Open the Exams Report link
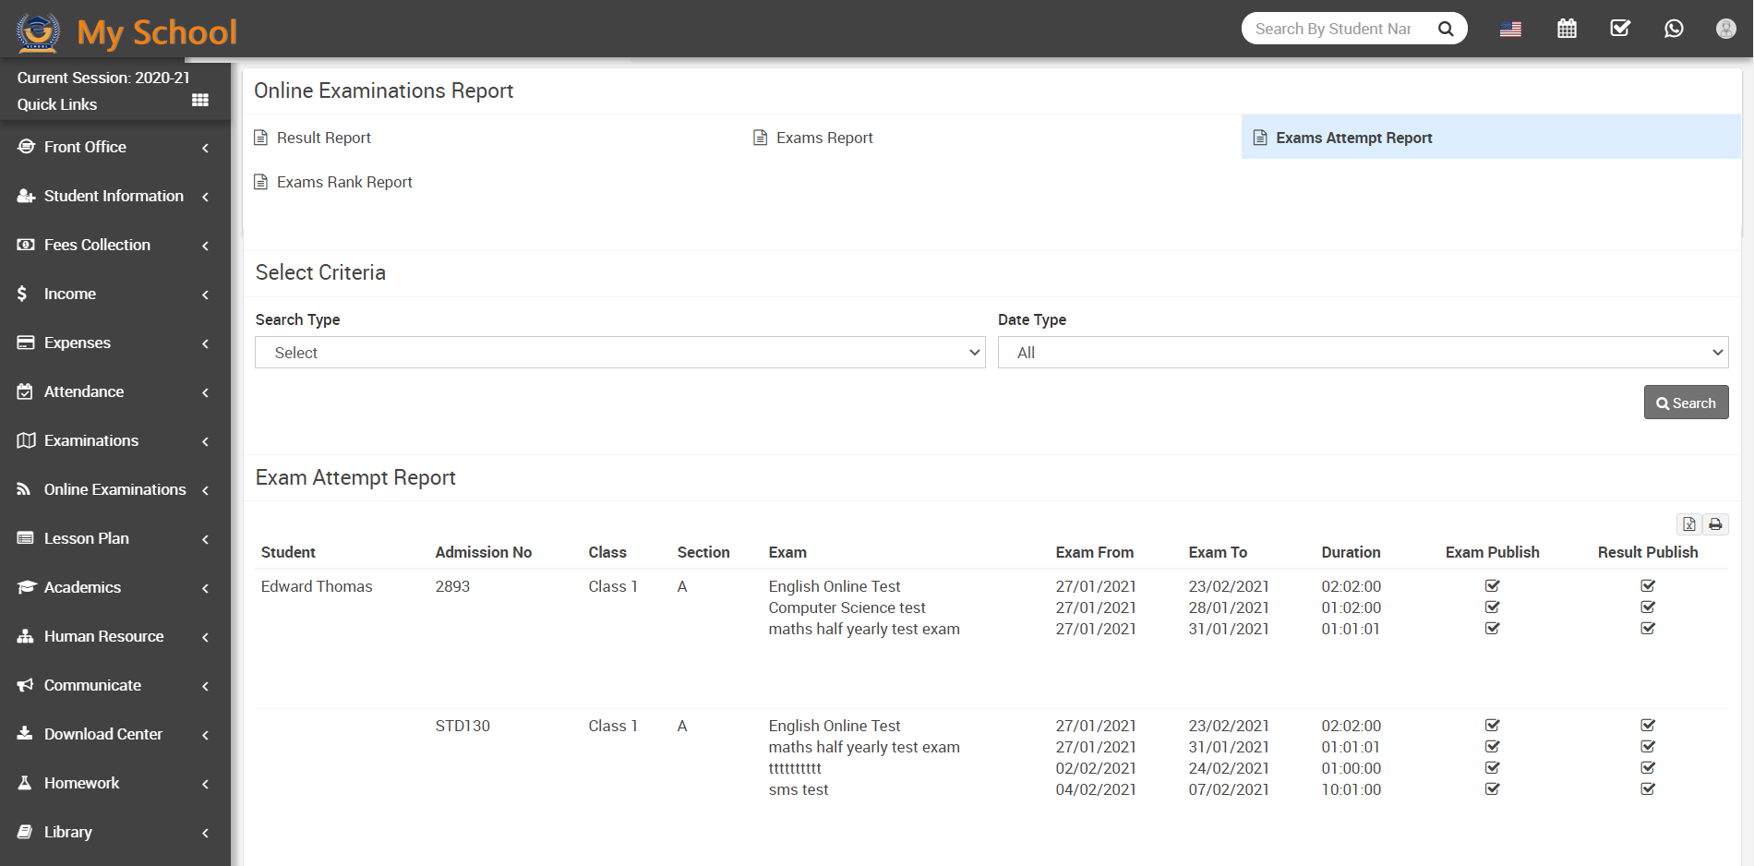1754x866 pixels. click(823, 137)
